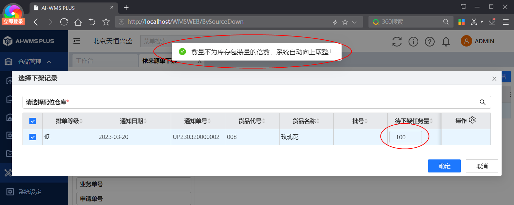Screen dimensions: 514x205
Task: Click the 取消 cancel button
Action: pyautogui.click(x=482, y=166)
